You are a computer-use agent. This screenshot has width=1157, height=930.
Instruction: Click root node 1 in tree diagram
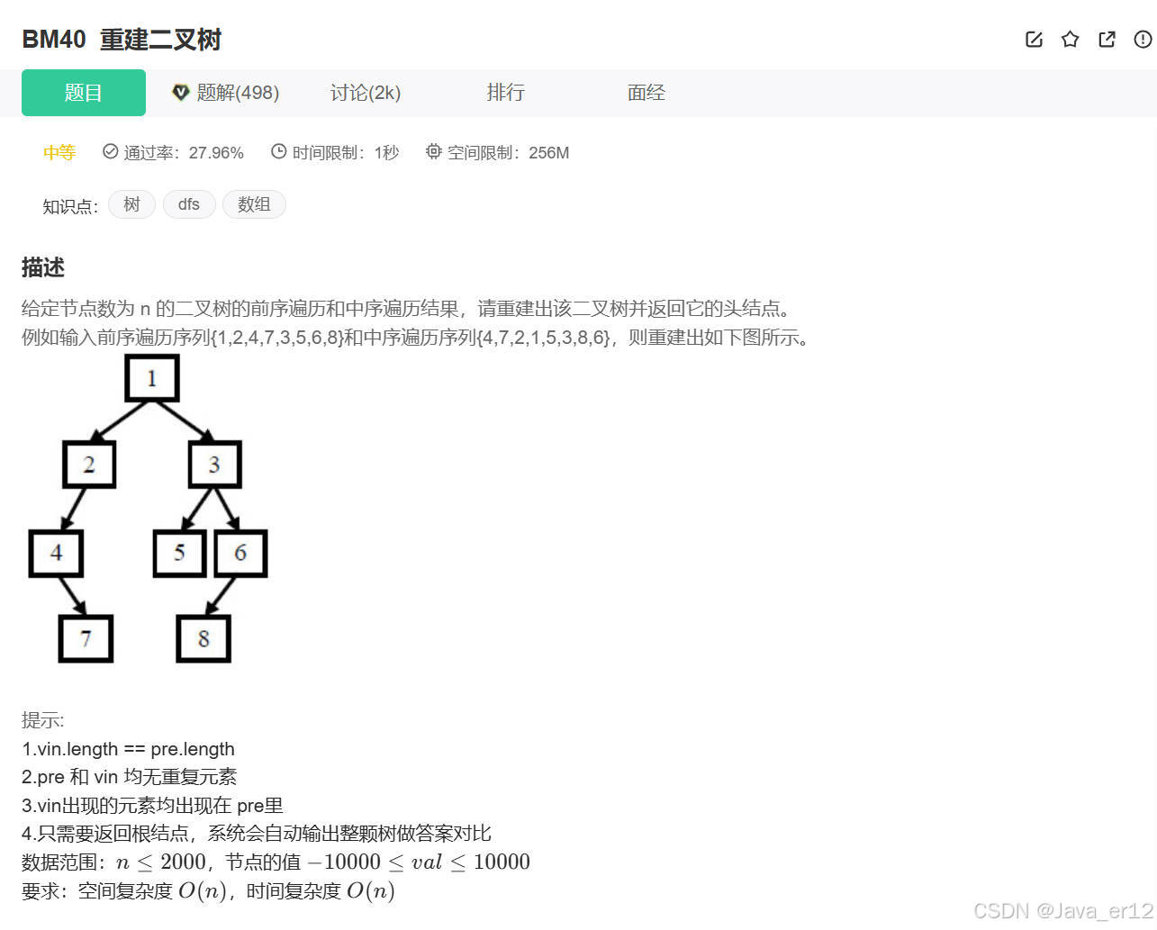[151, 377]
